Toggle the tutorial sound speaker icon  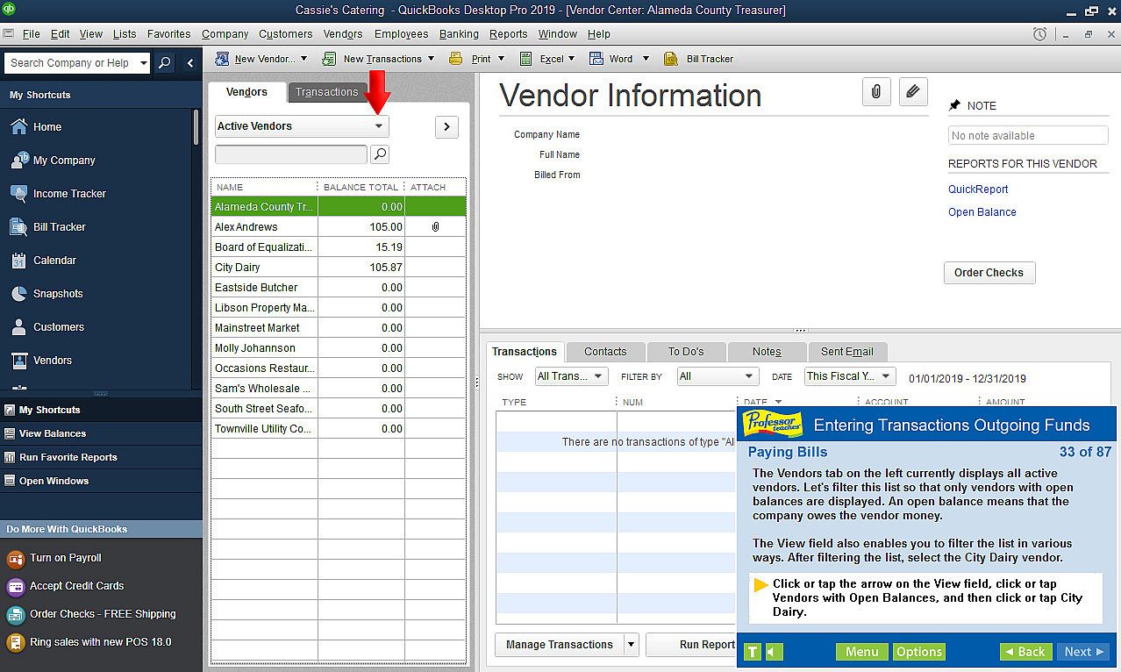(x=774, y=652)
